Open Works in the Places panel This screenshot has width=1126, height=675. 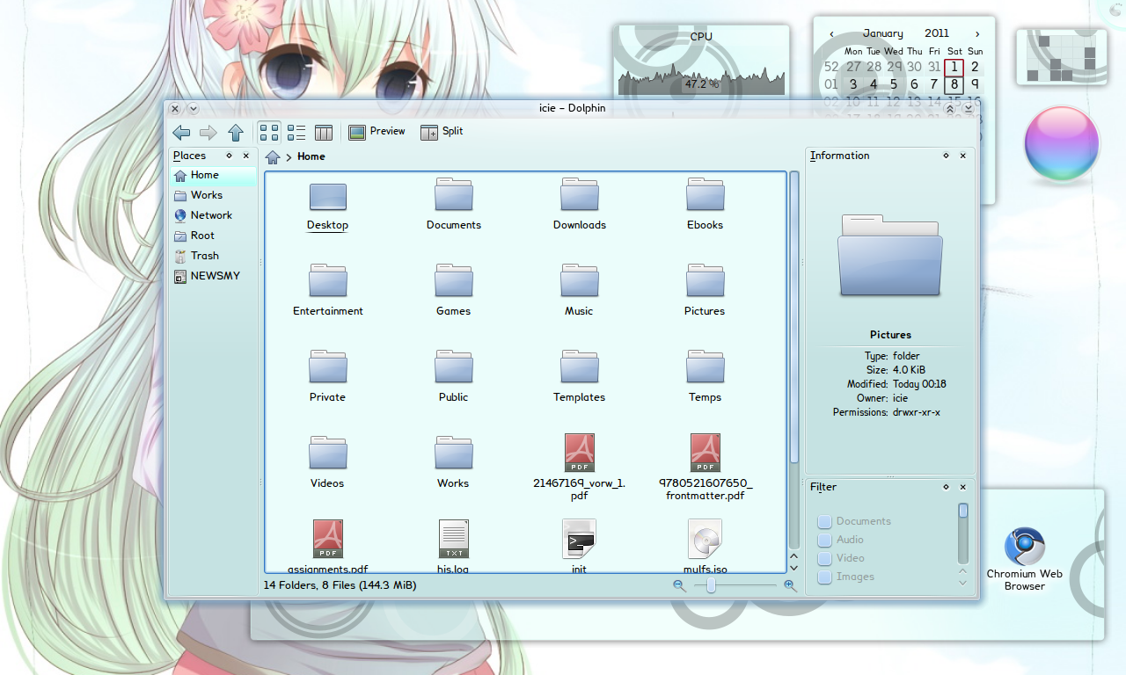coord(214,195)
